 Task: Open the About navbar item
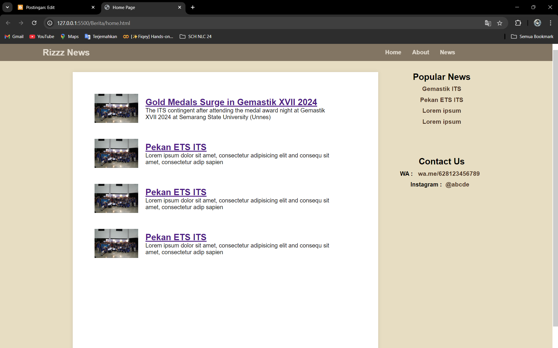[x=420, y=52]
